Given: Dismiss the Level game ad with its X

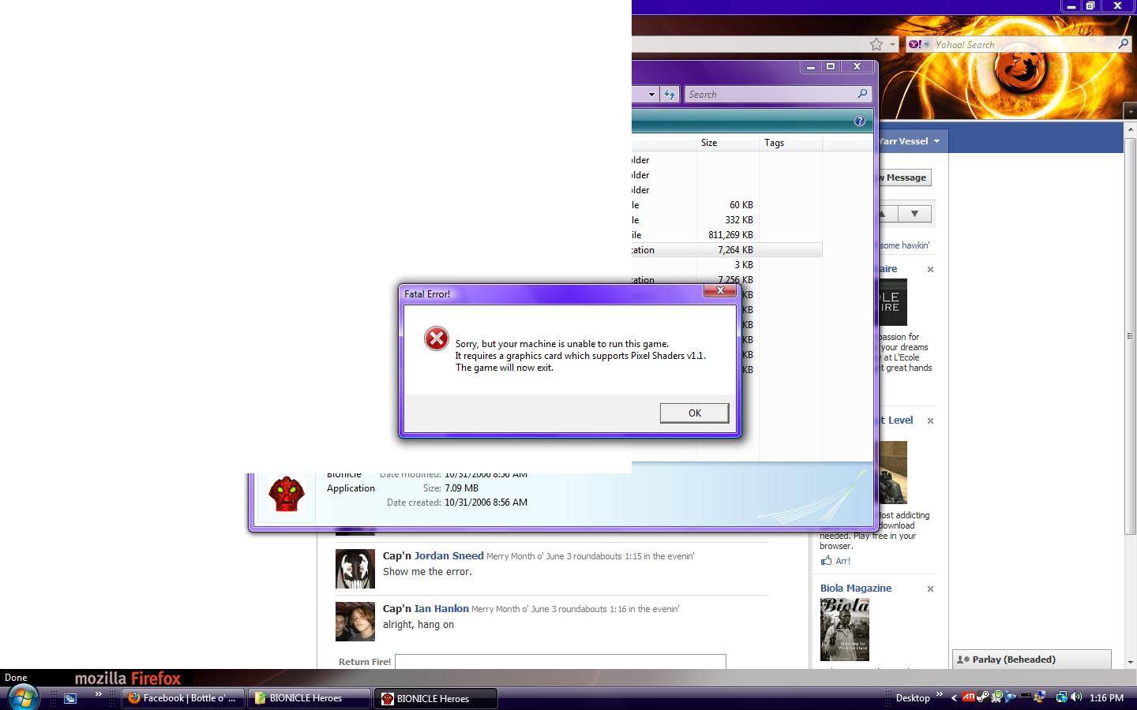Looking at the screenshot, I should tap(930, 421).
